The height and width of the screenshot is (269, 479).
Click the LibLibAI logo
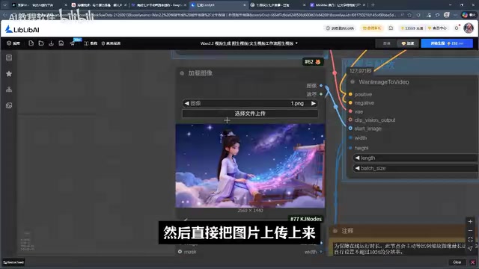pyautogui.click(x=22, y=29)
